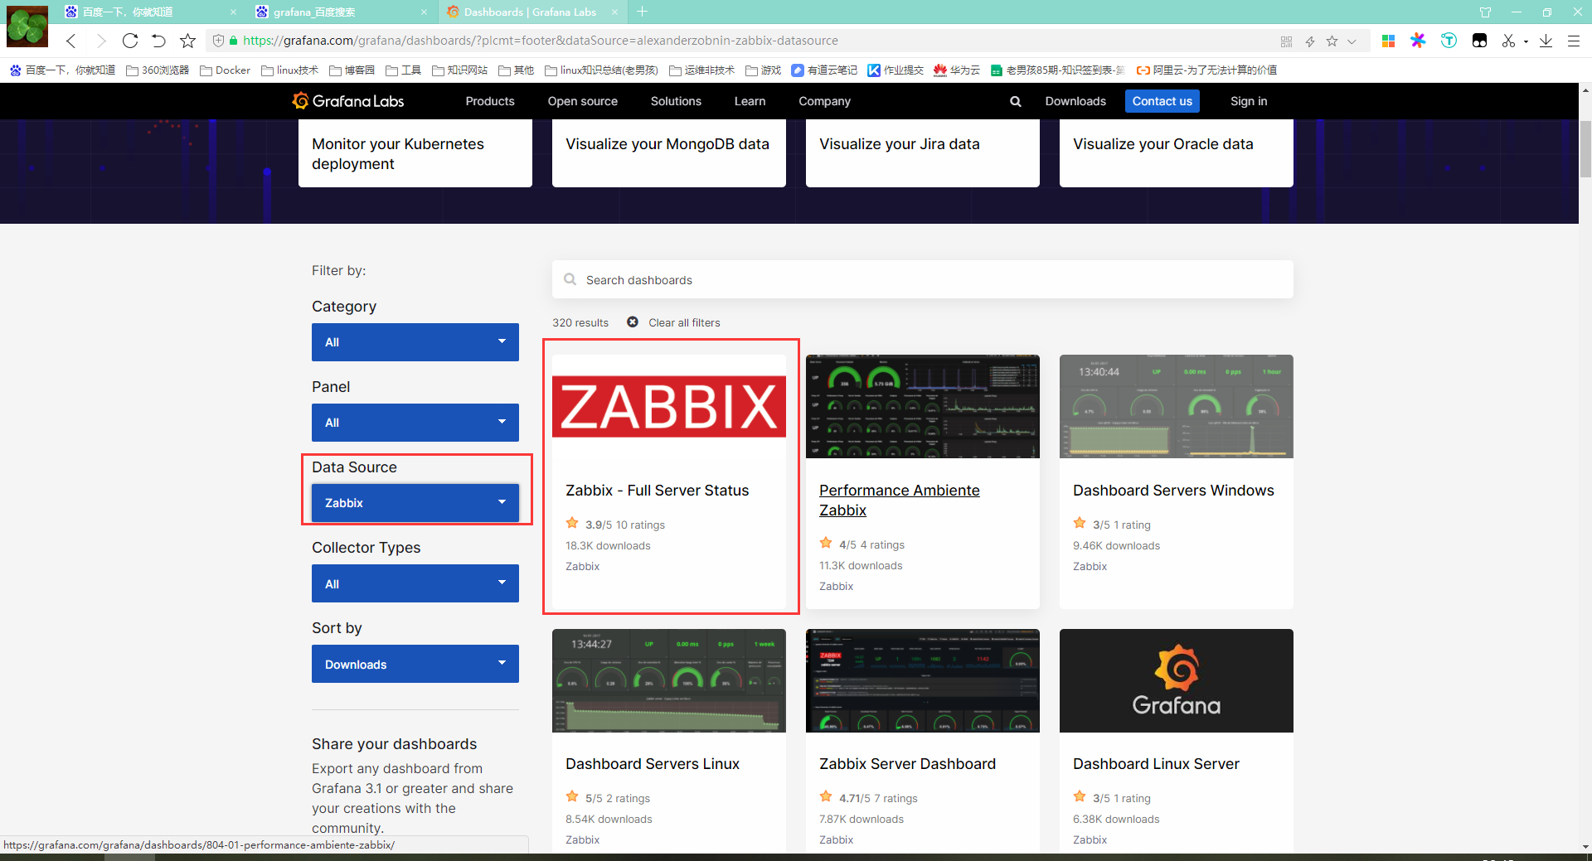Viewport: 1592px width, 861px height.
Task: Click the Contact us button
Action: click(1162, 101)
